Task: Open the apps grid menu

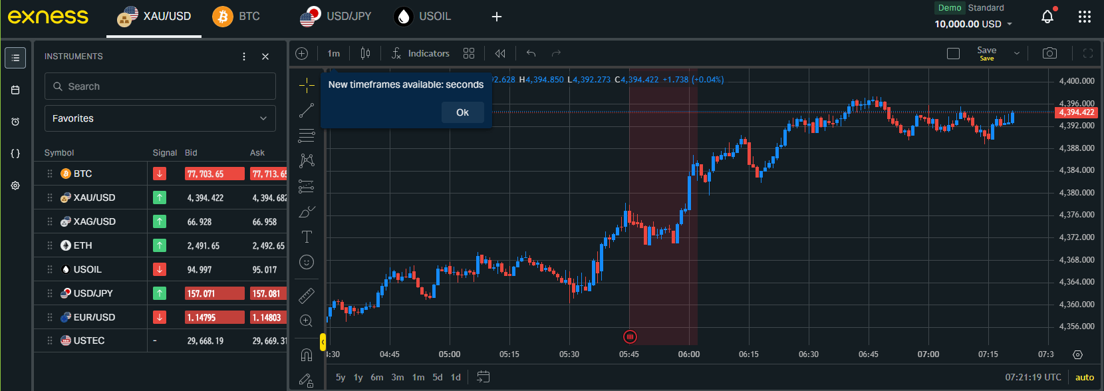Action: (1085, 17)
